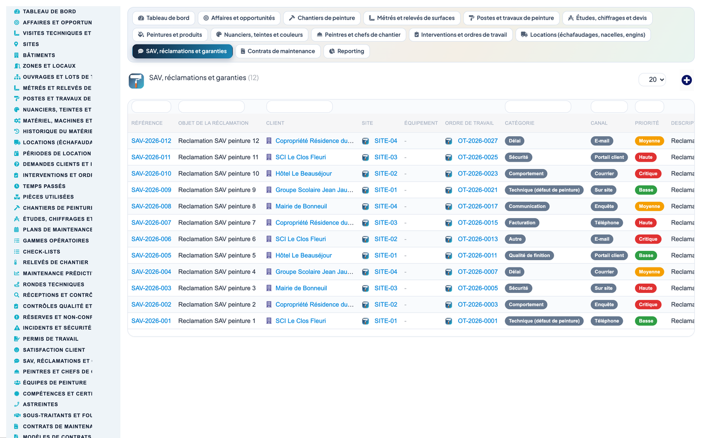
Task: Click the paint roller SAV module icon
Action: pos(136,81)
